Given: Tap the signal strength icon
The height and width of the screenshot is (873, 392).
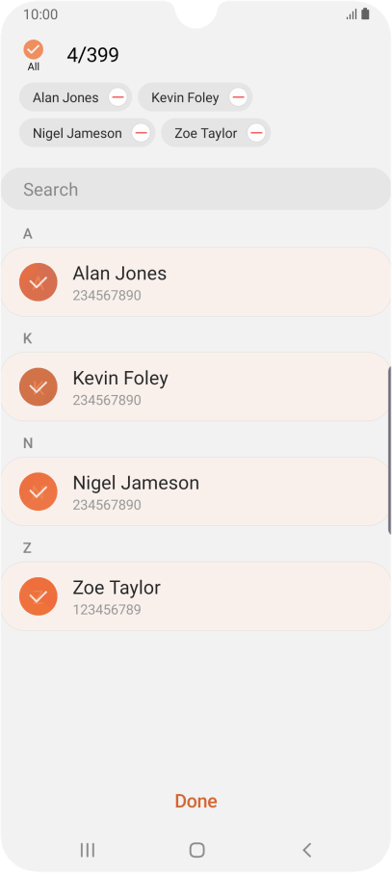Looking at the screenshot, I should tap(352, 14).
